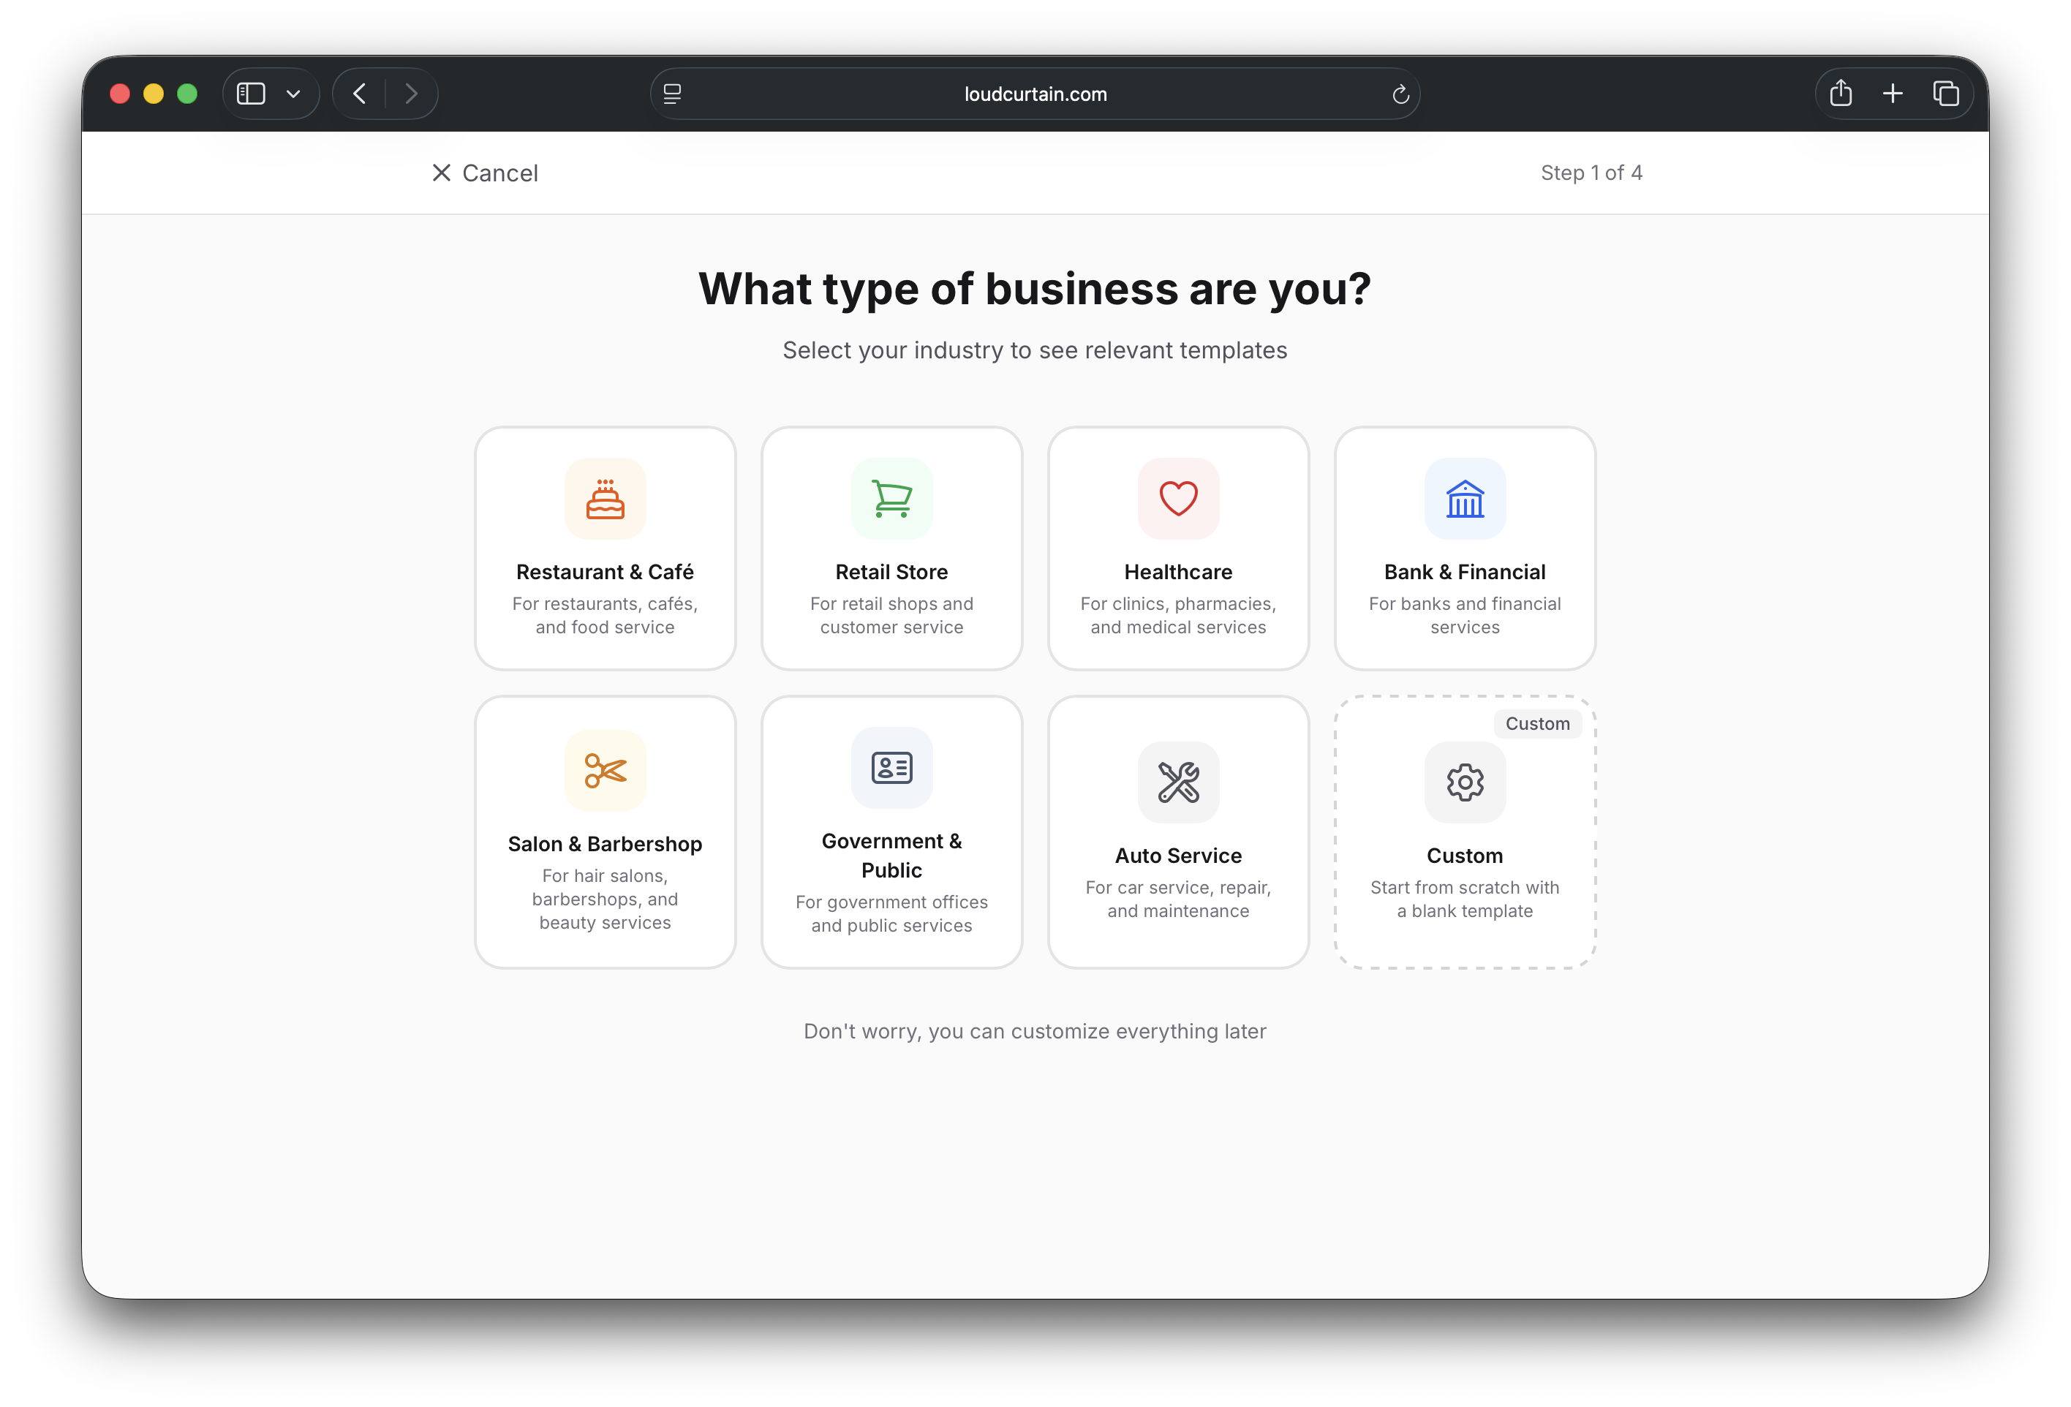Open the browser share menu
Screen dimensions: 2071x1407
[x=1841, y=94]
